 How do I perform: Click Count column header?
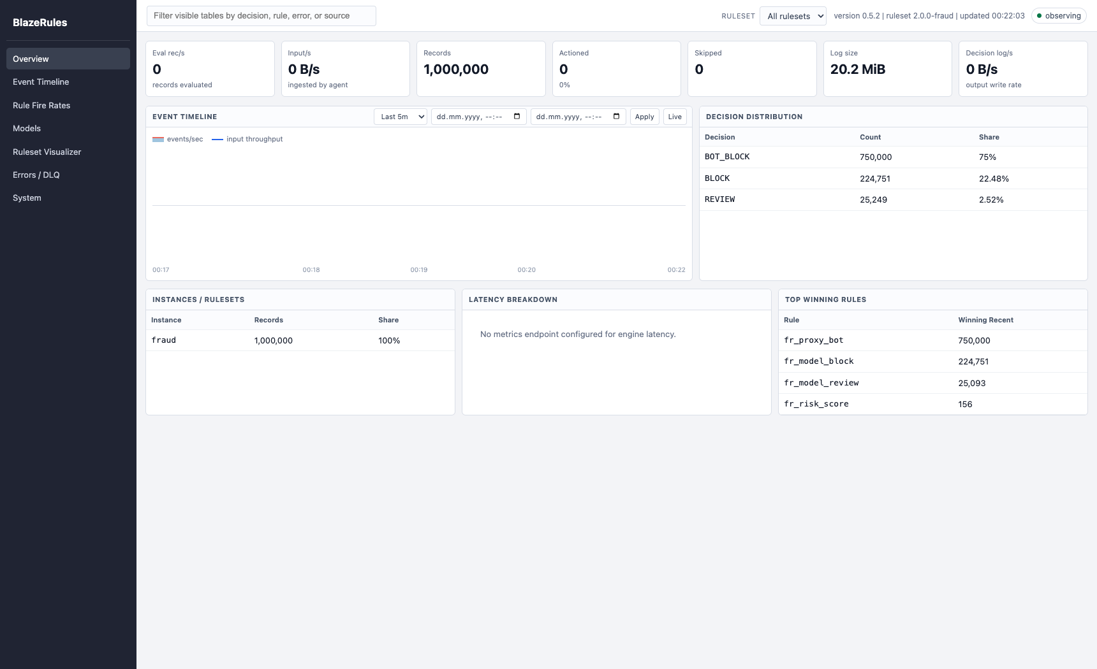(x=870, y=137)
